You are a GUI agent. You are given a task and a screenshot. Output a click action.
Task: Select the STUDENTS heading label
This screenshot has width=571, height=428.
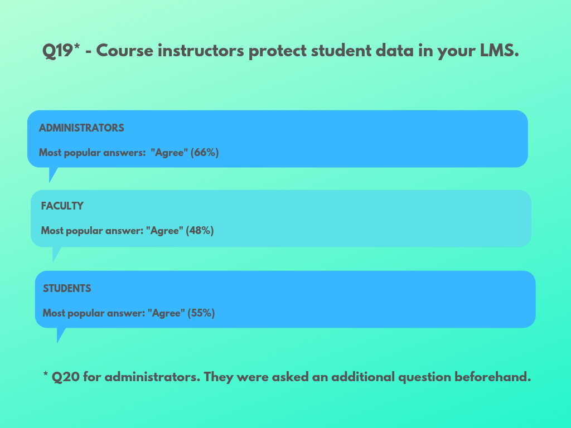(67, 289)
